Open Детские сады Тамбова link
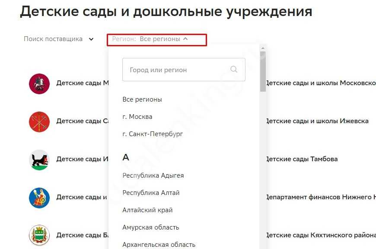 tap(302, 159)
